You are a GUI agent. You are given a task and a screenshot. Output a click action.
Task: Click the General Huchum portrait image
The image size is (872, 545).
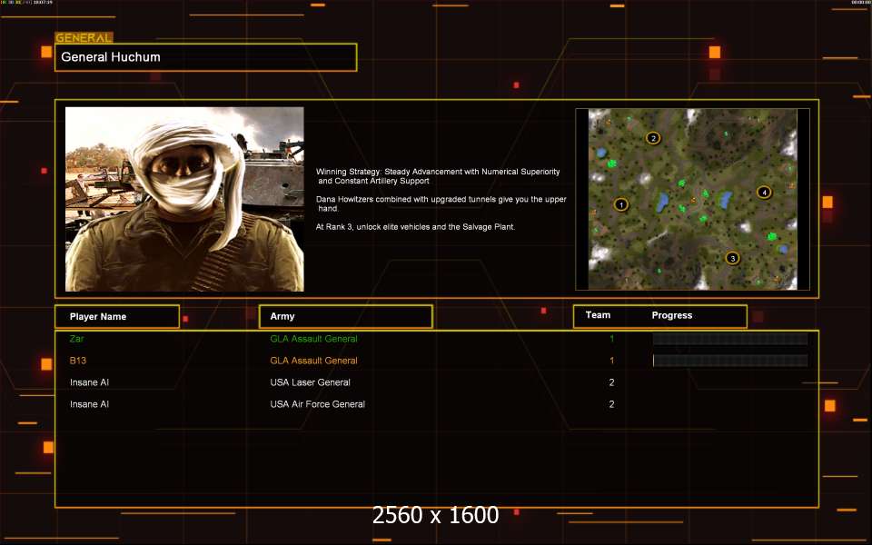pos(184,199)
